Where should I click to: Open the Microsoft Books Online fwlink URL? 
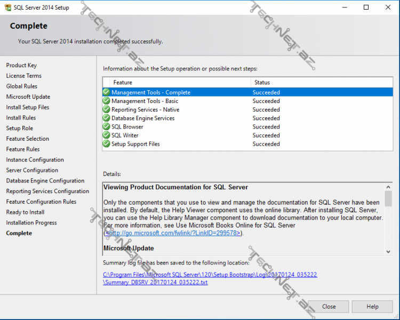pos(173,233)
